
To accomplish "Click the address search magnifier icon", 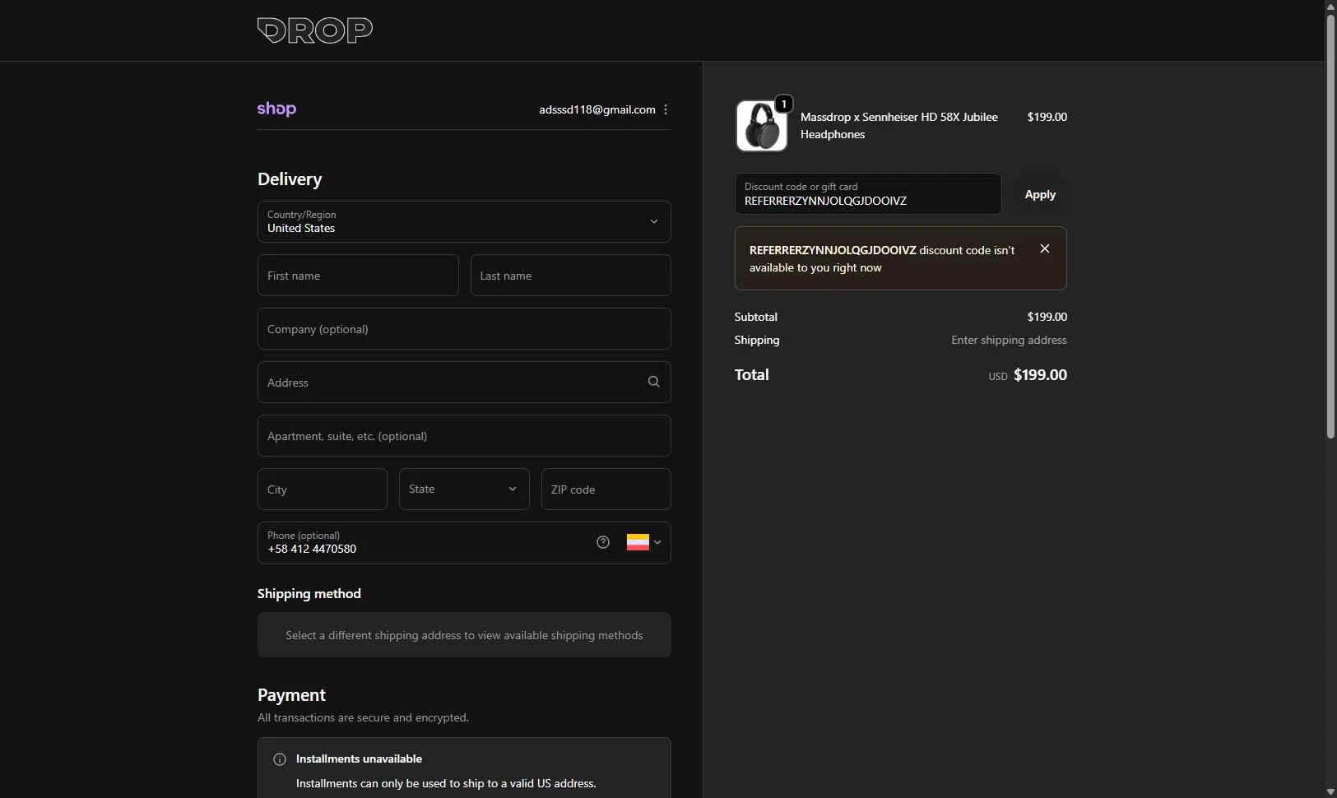I will [x=653, y=382].
